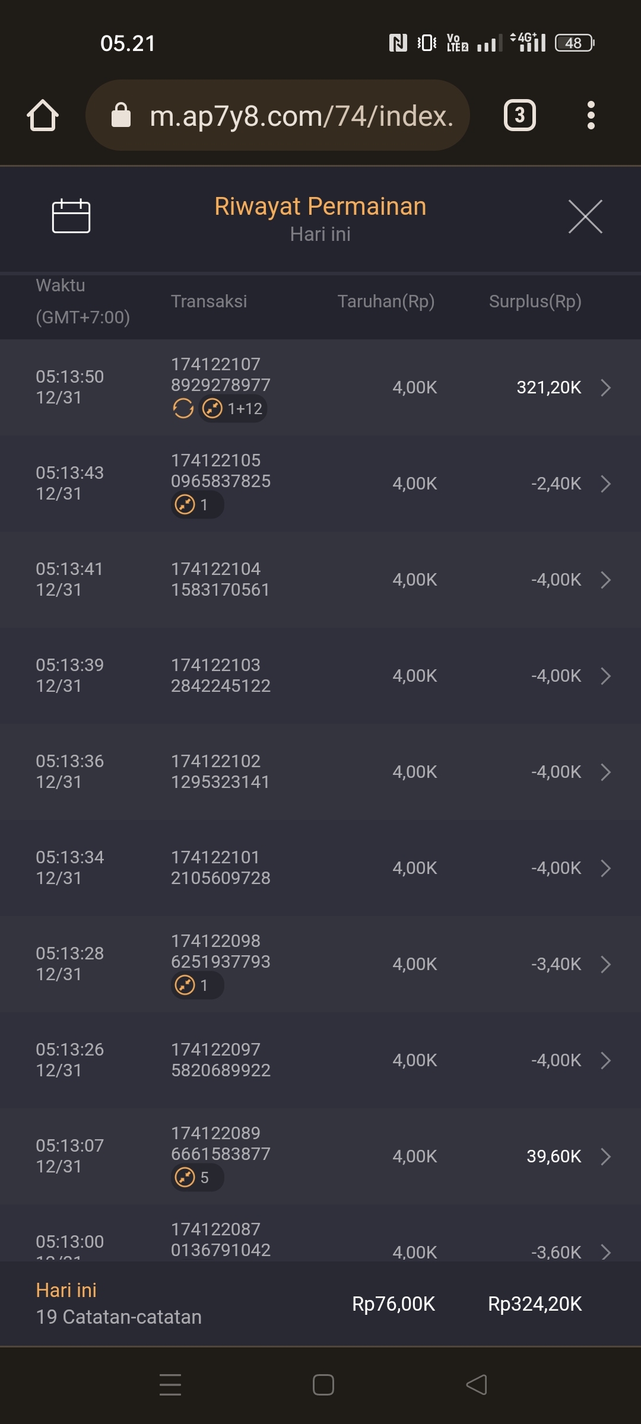Expand details of the -2,40K transaction
This screenshot has height=1424, width=641.
(x=605, y=484)
